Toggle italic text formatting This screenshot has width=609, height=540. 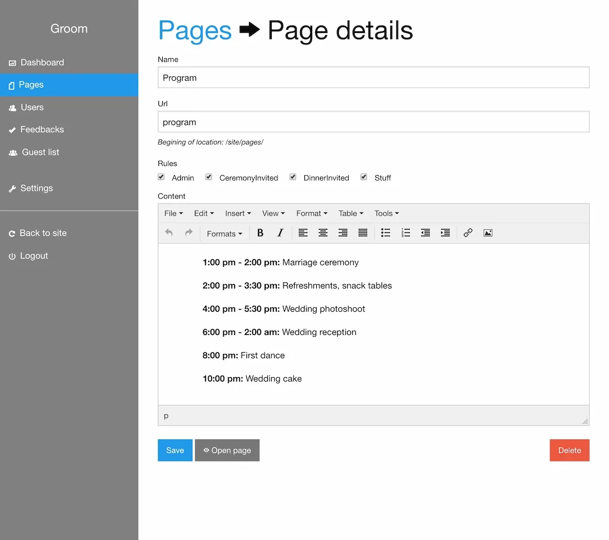point(280,233)
